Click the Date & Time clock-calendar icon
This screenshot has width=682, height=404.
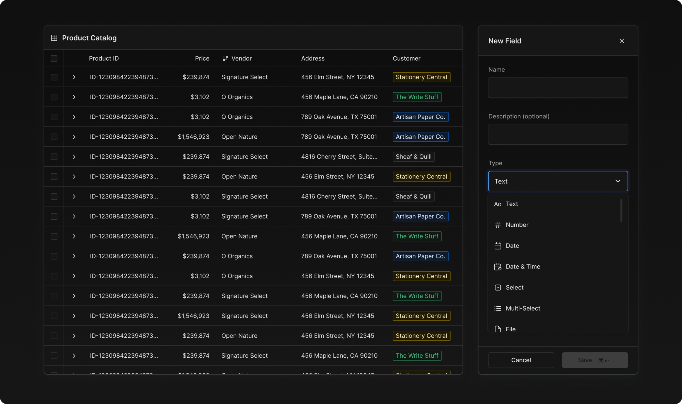[x=497, y=267]
